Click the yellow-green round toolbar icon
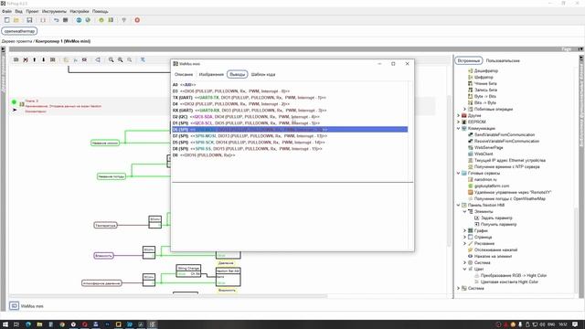 tap(101, 20)
